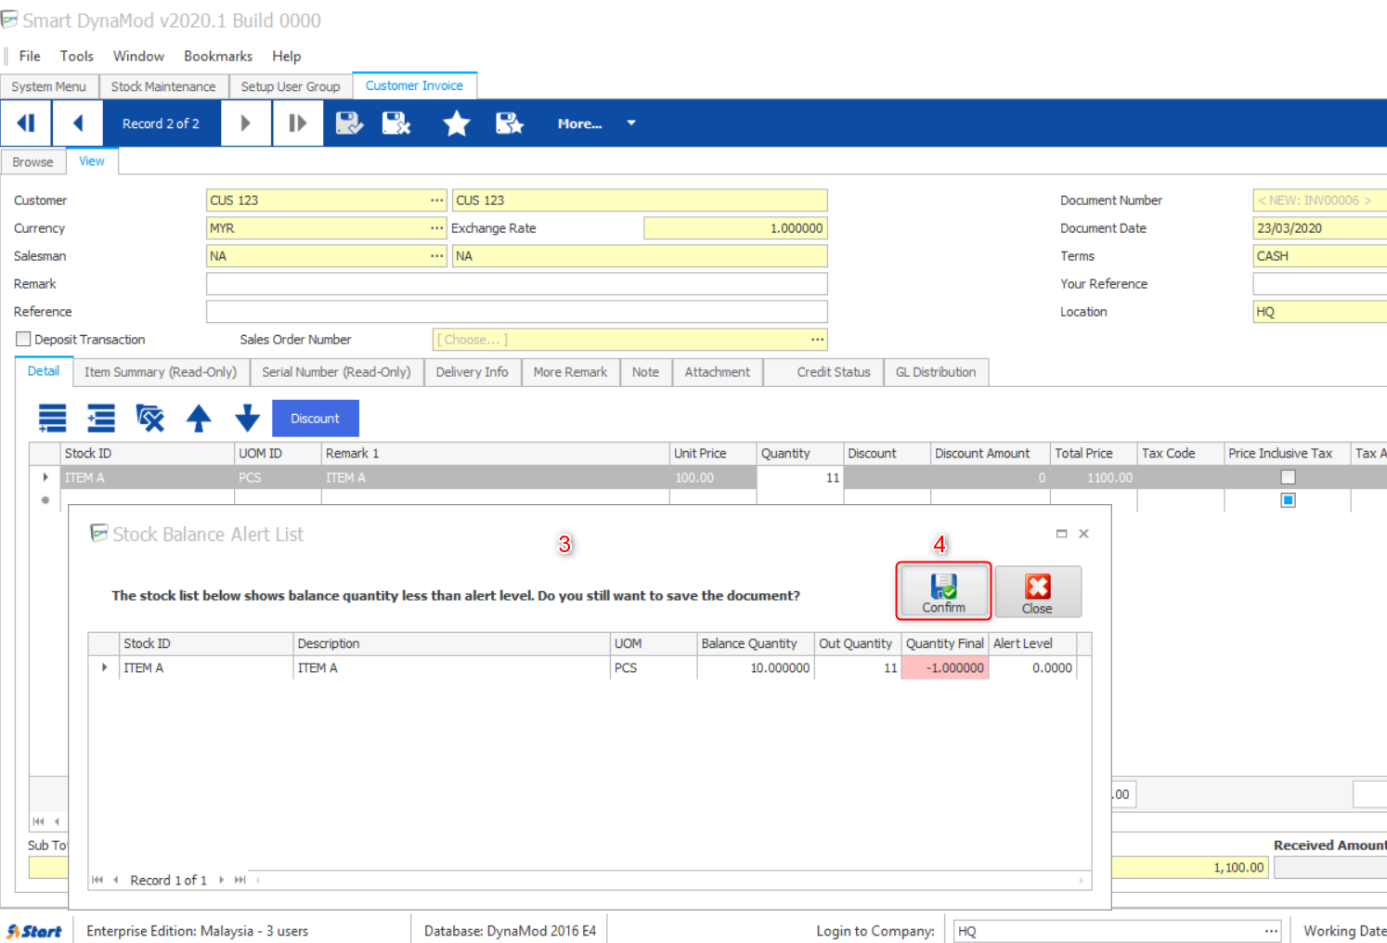1387x943 pixels.
Task: Open Serial Number (Read-Only) tab
Action: click(x=336, y=372)
